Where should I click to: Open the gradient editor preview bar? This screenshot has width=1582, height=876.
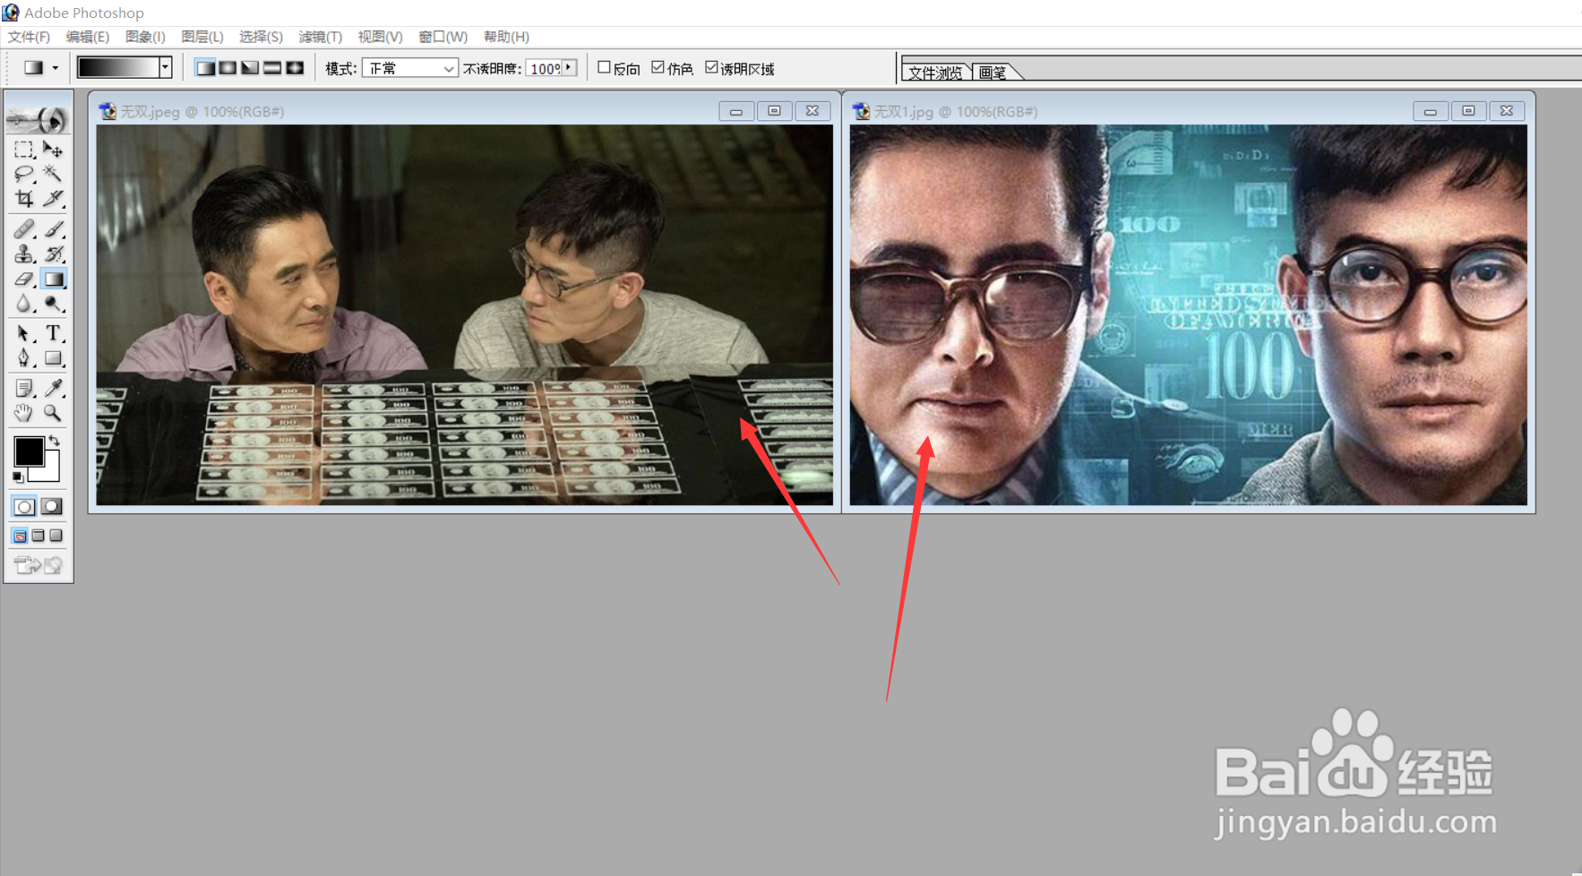pyautogui.click(x=117, y=67)
